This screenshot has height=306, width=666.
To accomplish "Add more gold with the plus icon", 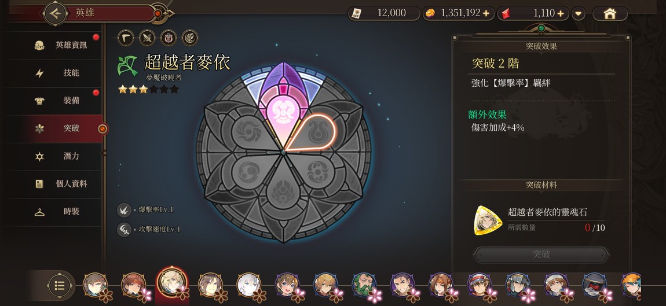I will (x=486, y=13).
